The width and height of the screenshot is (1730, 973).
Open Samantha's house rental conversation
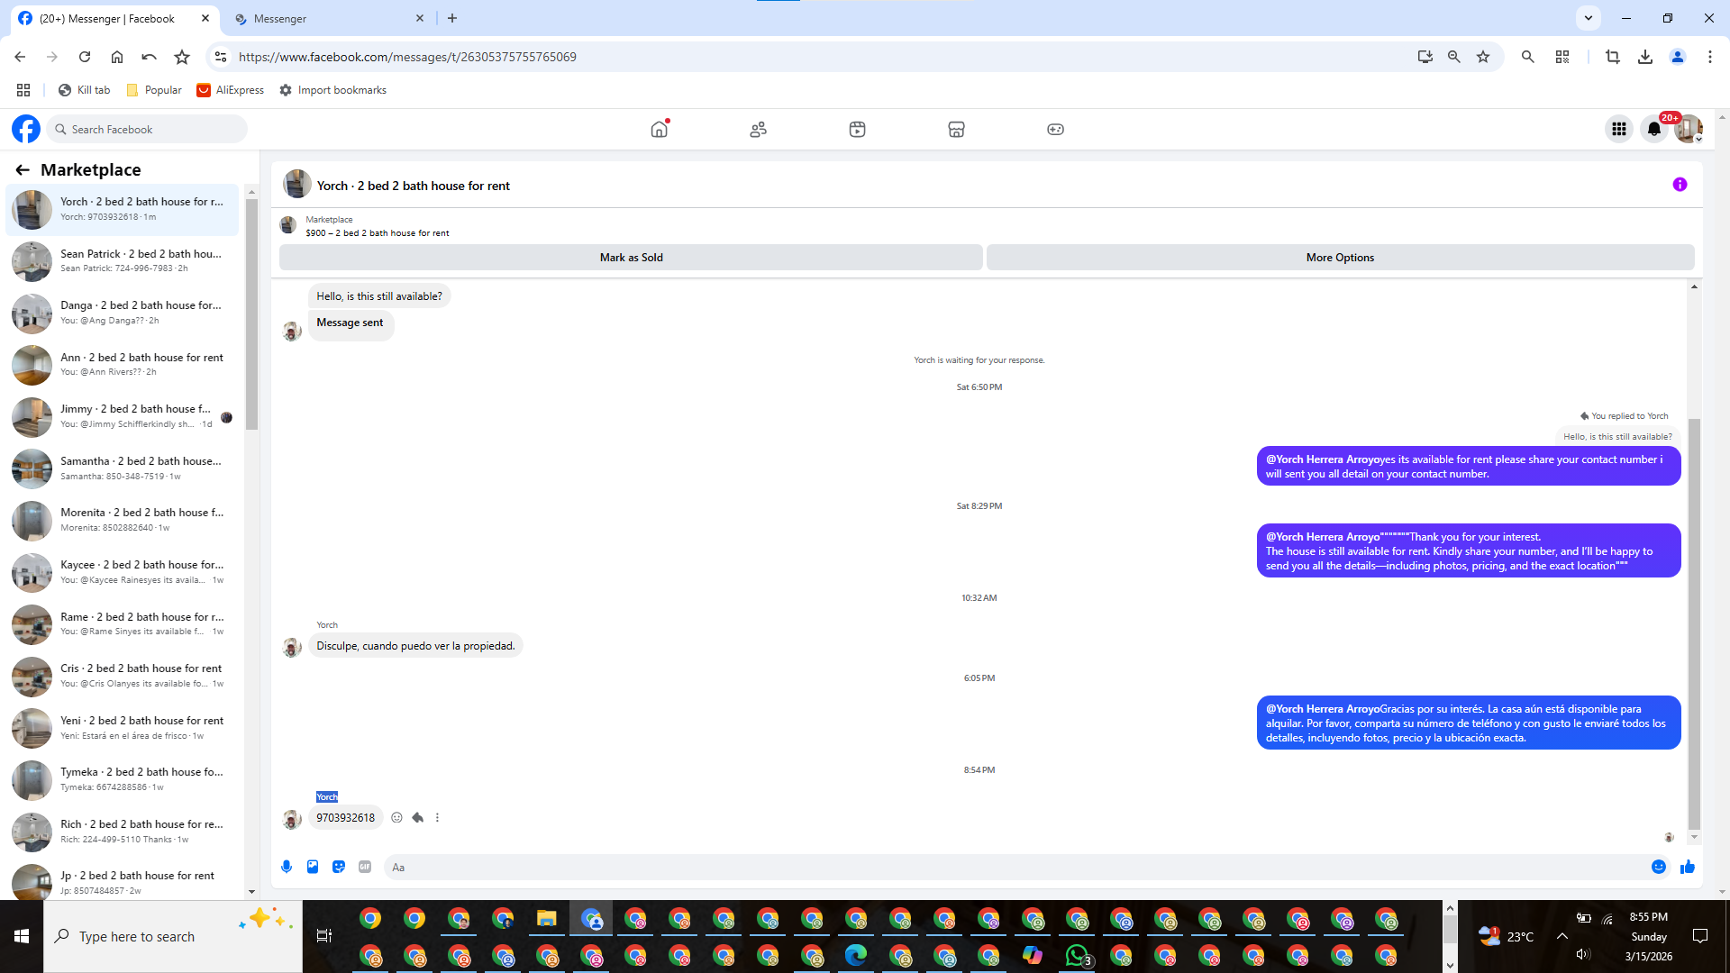pos(123,468)
